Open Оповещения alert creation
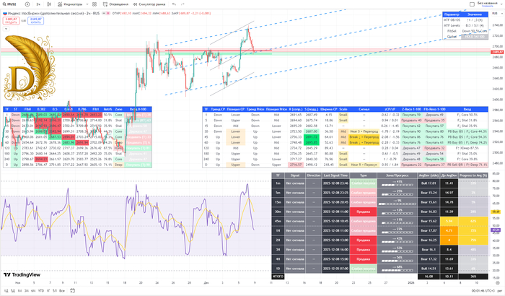The width and height of the screenshot is (505, 296). tap(110, 4)
